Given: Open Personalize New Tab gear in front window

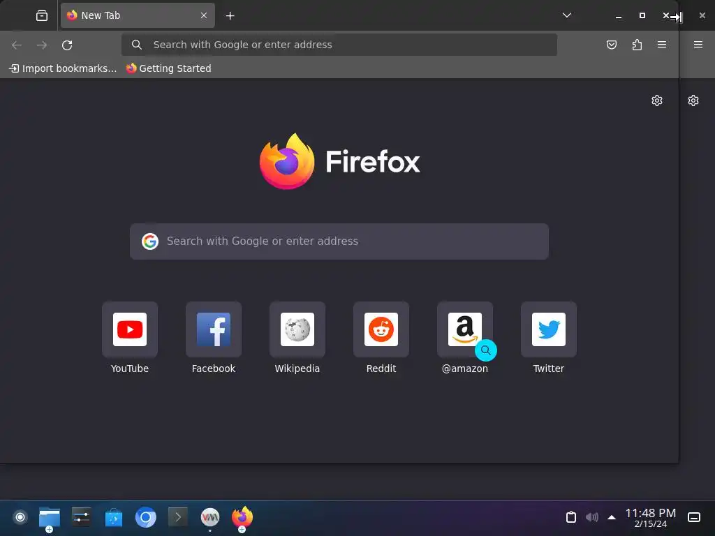Looking at the screenshot, I should (x=656, y=100).
